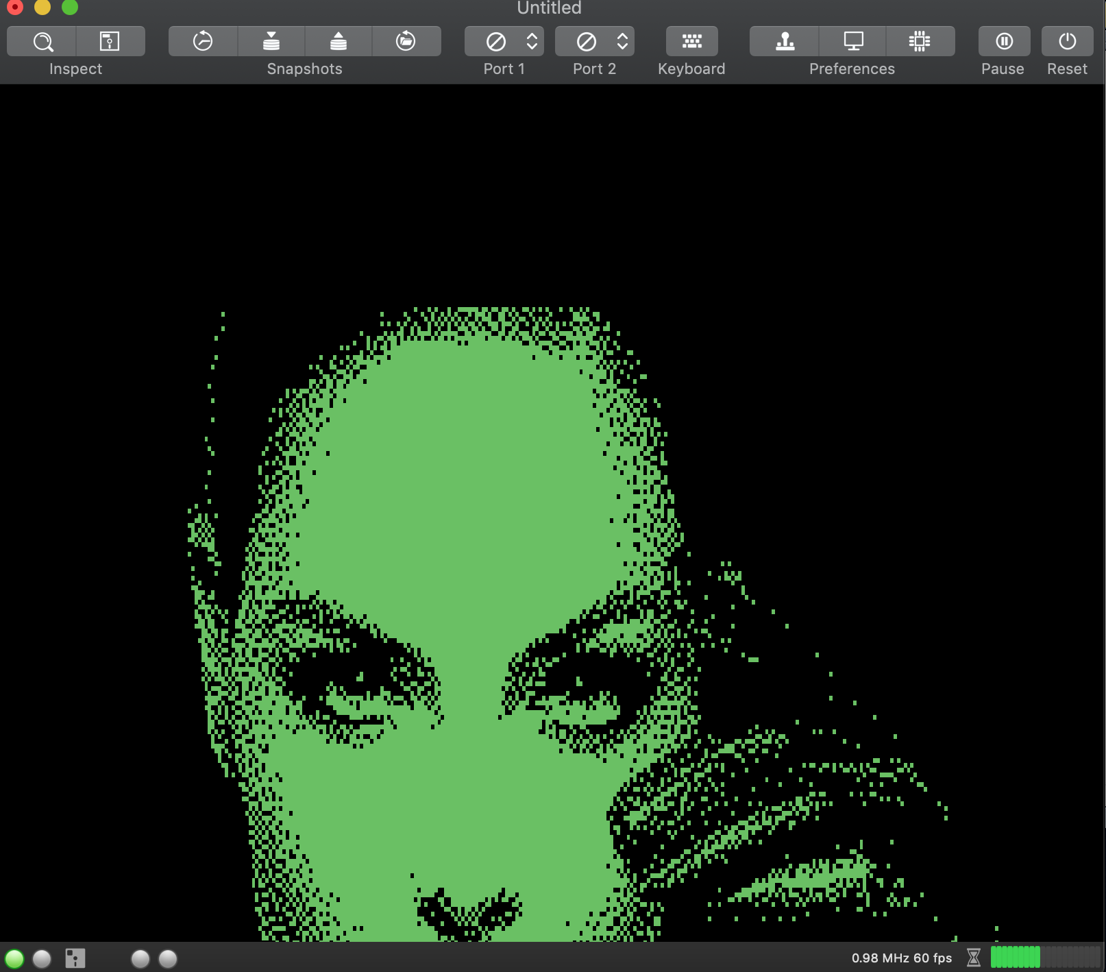The image size is (1106, 972).
Task: Open the virtual Keyboard
Action: point(692,42)
